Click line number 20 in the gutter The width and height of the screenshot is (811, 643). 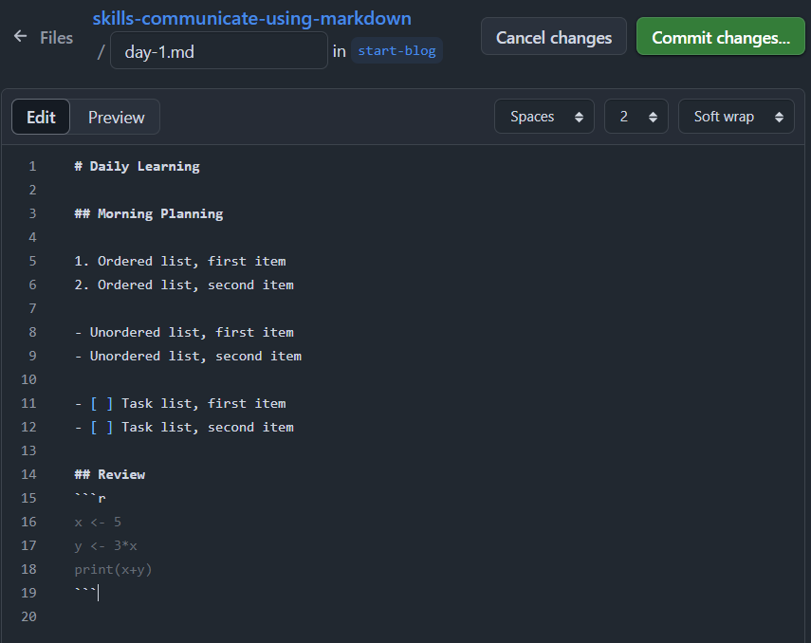pos(29,616)
